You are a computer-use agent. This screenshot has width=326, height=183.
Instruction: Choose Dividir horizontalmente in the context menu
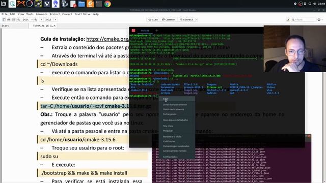(177, 105)
